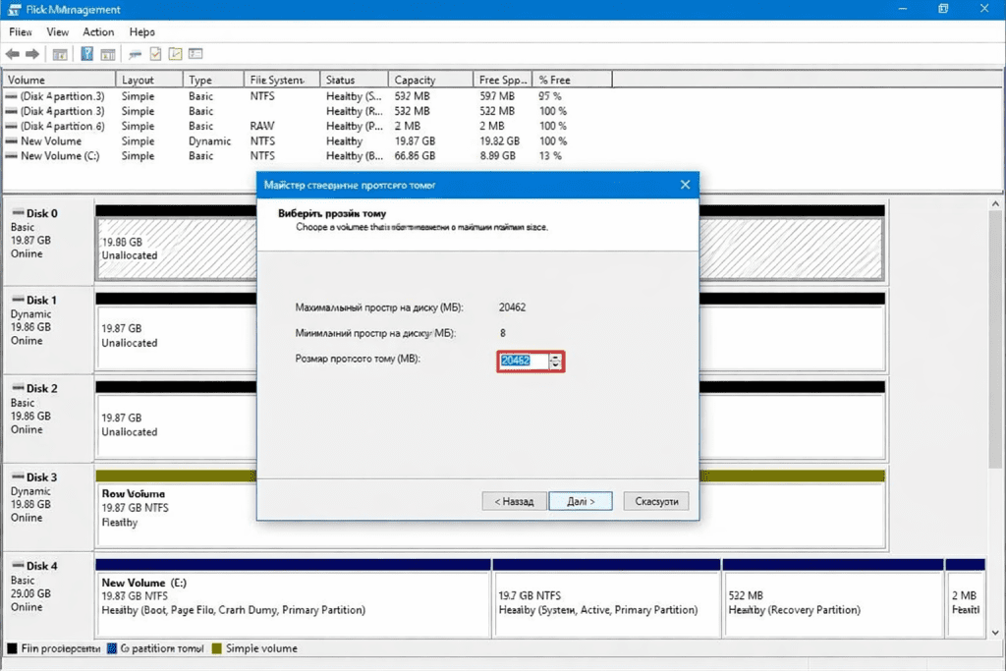Click the volume size input field showing 20462
The height and width of the screenshot is (671, 1006).
click(523, 362)
